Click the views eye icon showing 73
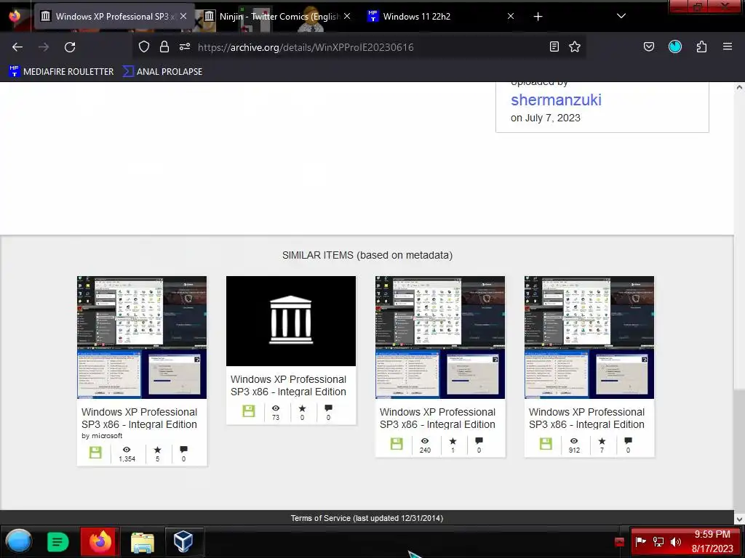 (276, 408)
